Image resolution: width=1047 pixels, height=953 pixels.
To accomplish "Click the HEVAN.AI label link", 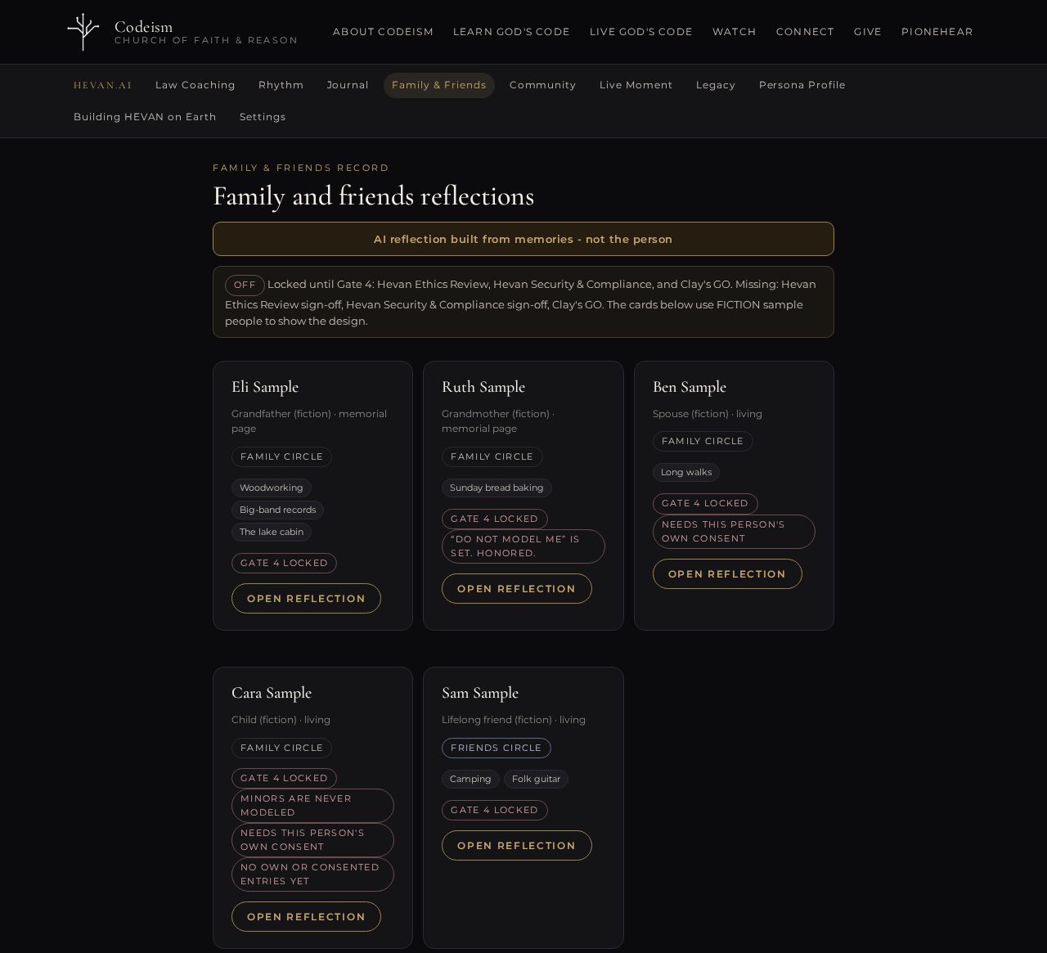I will (103, 85).
